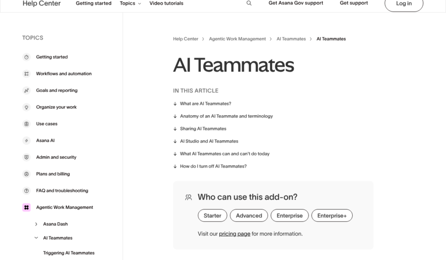The image size is (446, 260).
Task: Open Getting started in top navigation
Action: (x=93, y=3)
